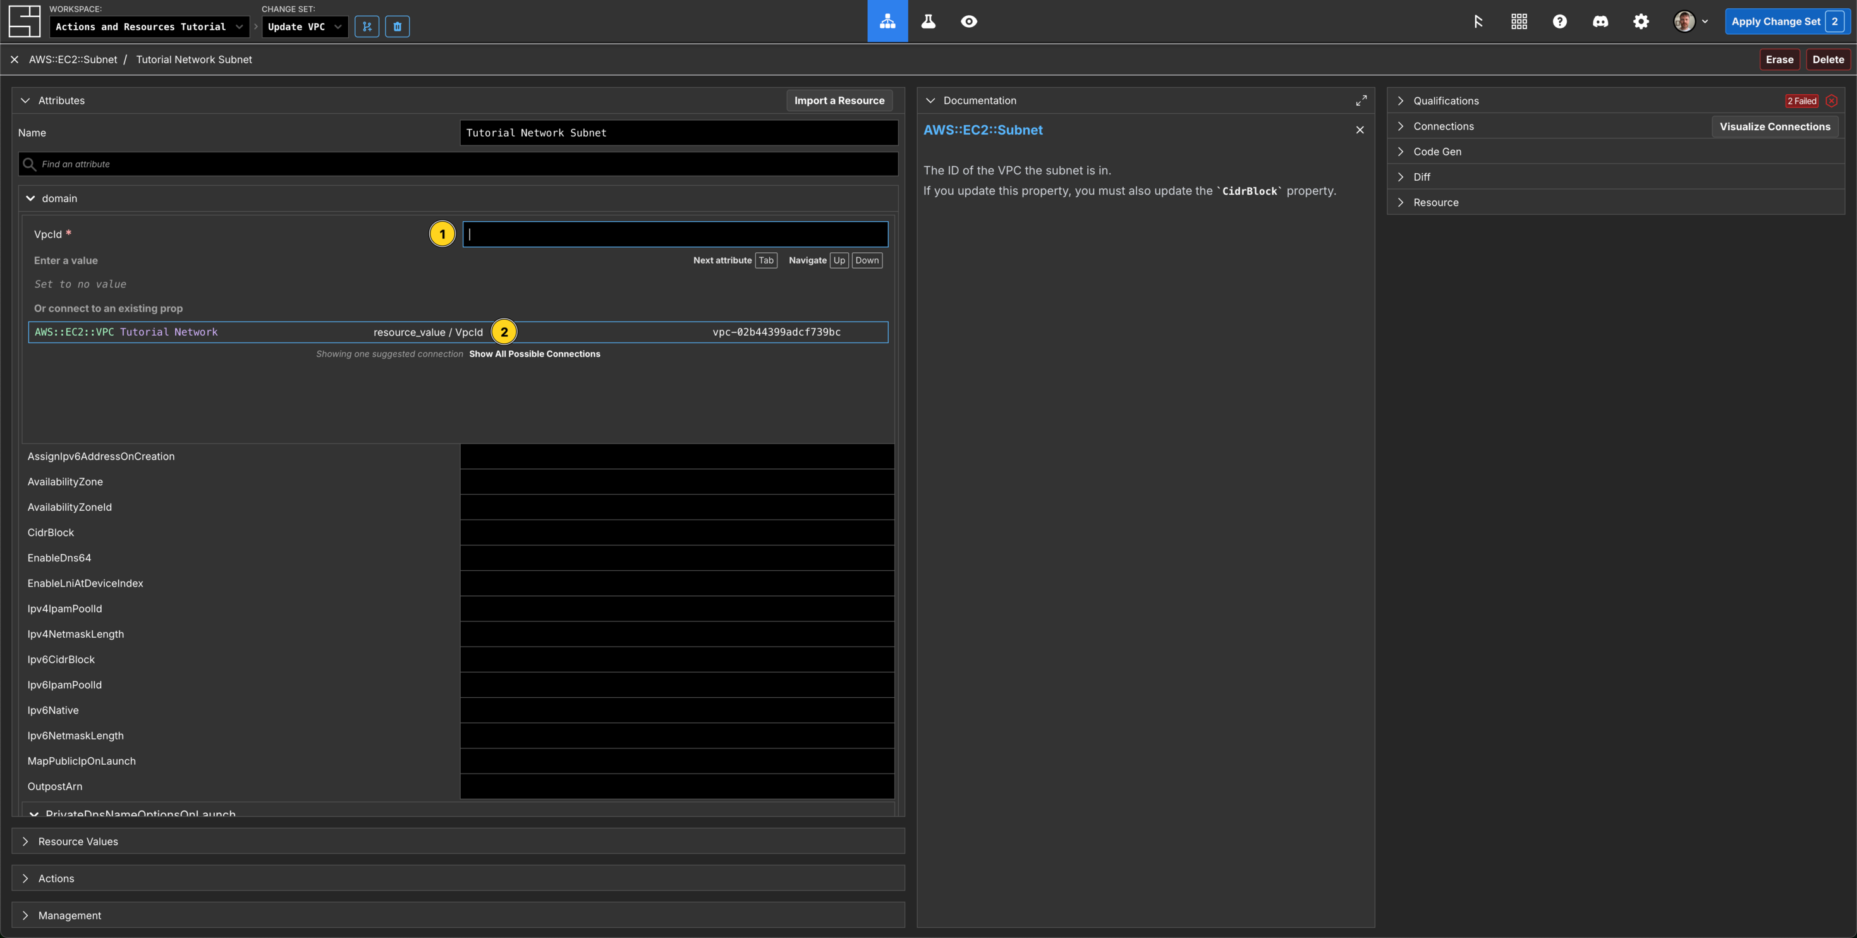Expand the Resource section
1857x938 pixels.
point(1401,203)
